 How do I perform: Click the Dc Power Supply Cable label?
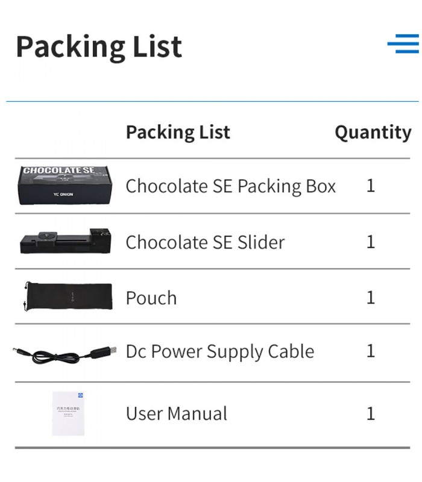220,352
